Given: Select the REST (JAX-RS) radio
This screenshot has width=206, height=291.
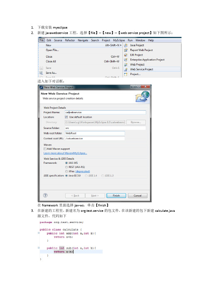Looking at the screenshot, I should pos(66,167).
